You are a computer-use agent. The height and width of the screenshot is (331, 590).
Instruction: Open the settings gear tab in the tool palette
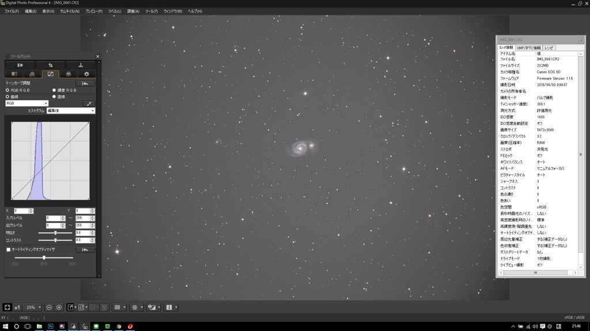[86, 74]
